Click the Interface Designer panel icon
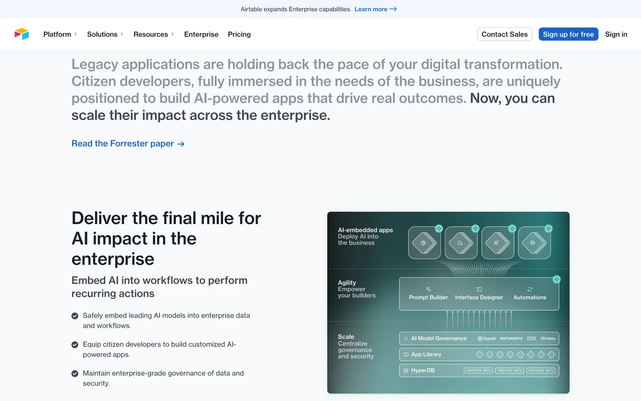 coord(479,289)
